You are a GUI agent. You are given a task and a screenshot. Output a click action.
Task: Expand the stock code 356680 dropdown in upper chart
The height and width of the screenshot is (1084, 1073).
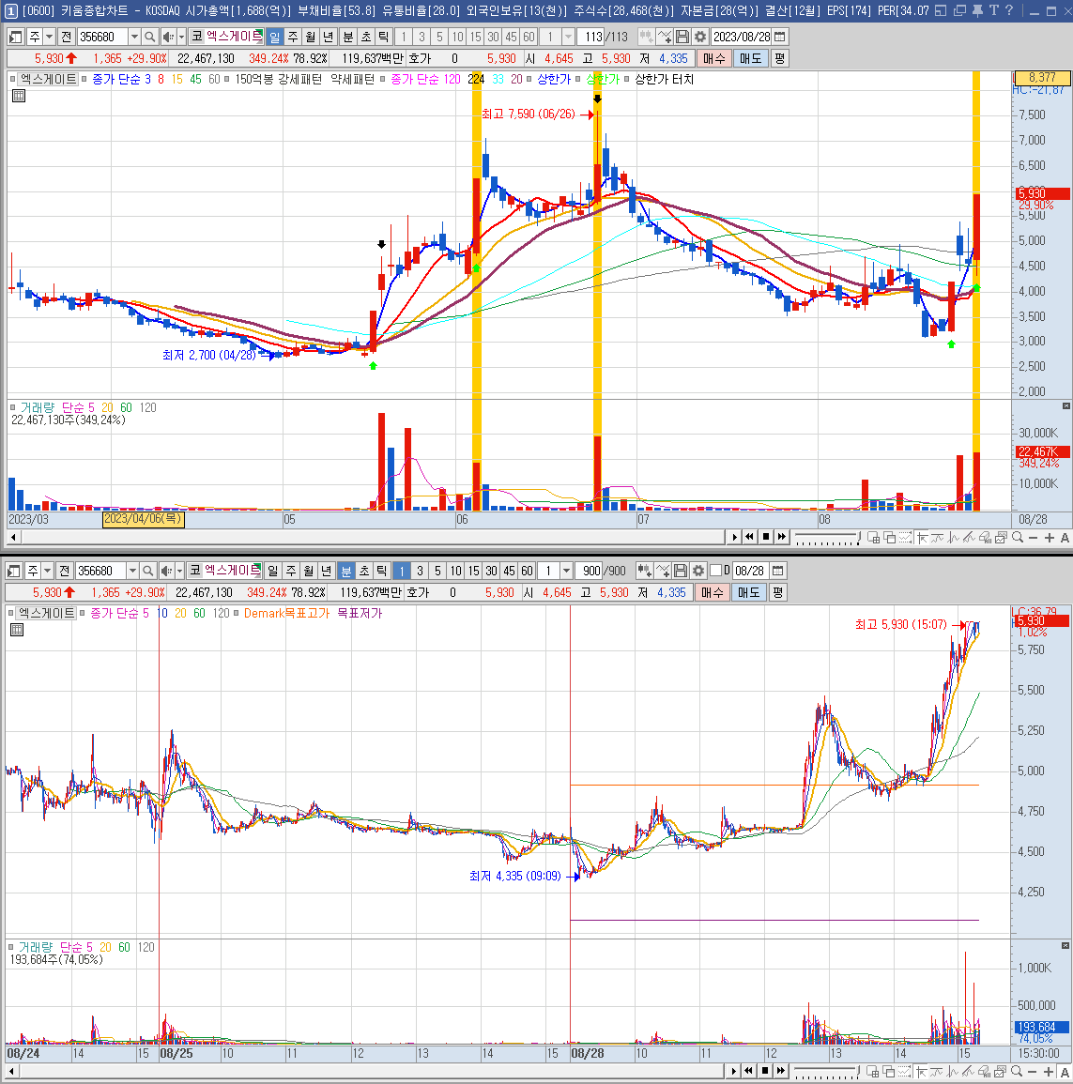134,37
